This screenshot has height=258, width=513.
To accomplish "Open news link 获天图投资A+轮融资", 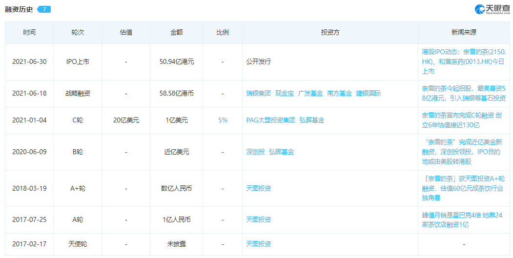I will [x=463, y=189].
